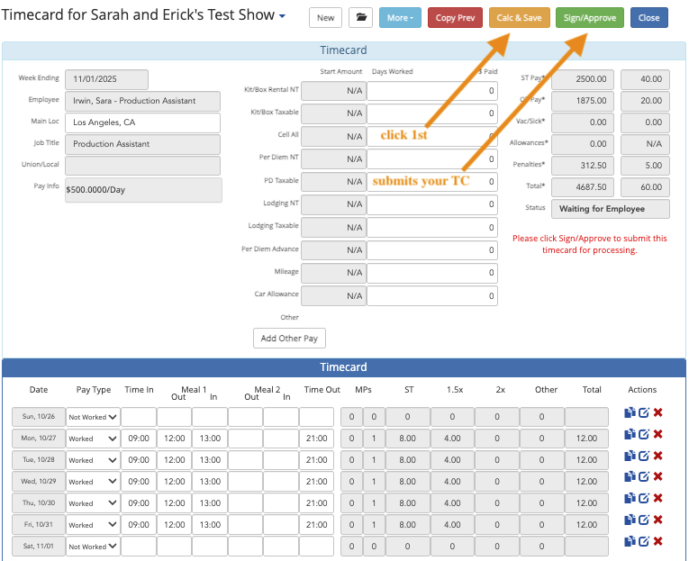
Task: Open Pay Type dropdown for Thu, 10/30
Action: tap(93, 503)
